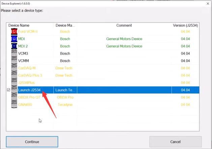This screenshot has height=149, width=212.
Task: Select the CarDAQ-M device name
Action: 27,68
